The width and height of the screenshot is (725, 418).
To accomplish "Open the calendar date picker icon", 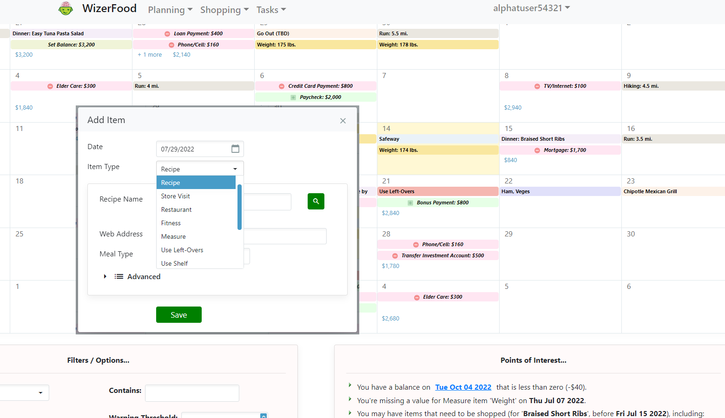I will [235, 149].
